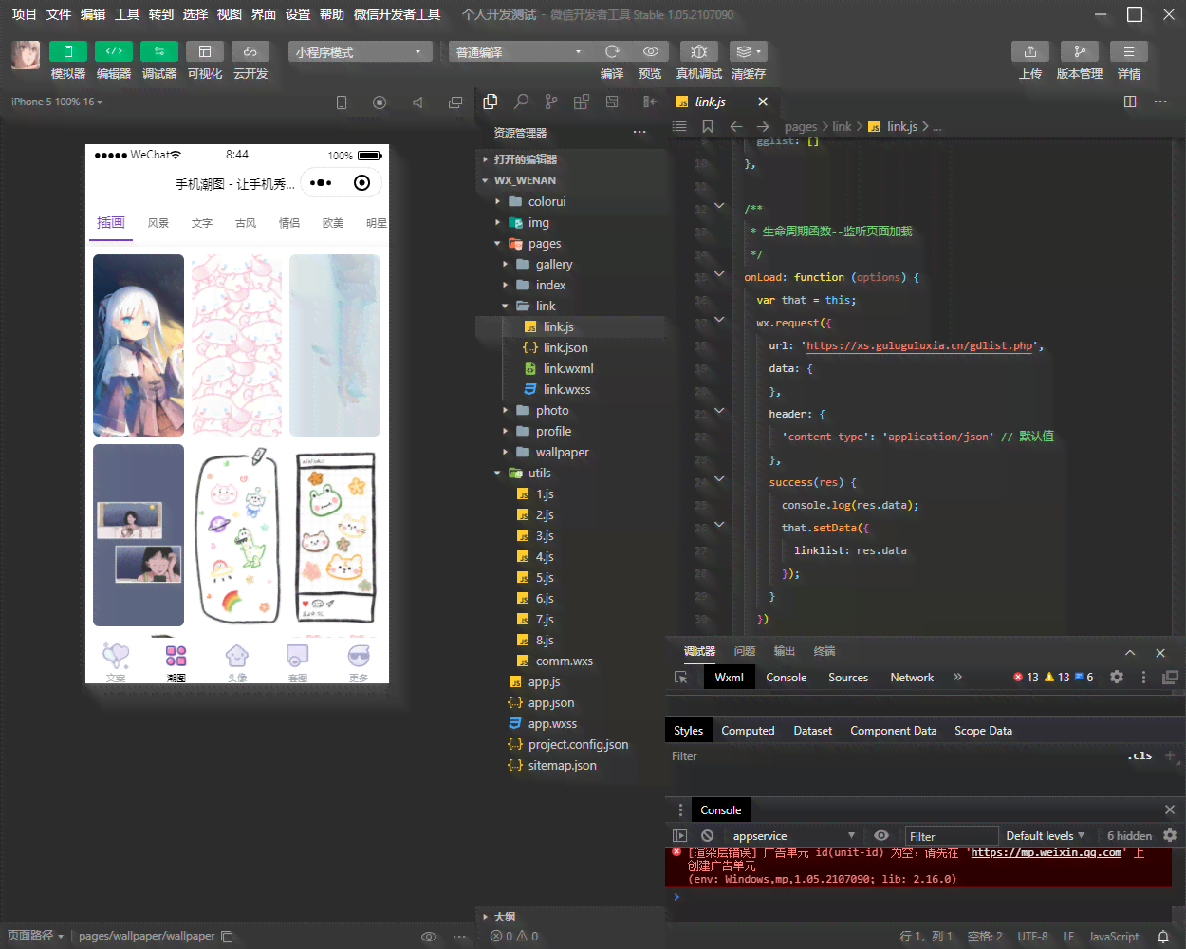Click the simulator record button icon
The image size is (1186, 949).
point(380,102)
